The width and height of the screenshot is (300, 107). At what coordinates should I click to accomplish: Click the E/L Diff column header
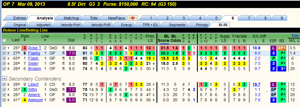259,36
